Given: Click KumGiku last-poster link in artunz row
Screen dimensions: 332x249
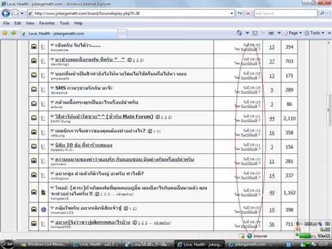Looking at the screenshot, I should click(249, 106).
